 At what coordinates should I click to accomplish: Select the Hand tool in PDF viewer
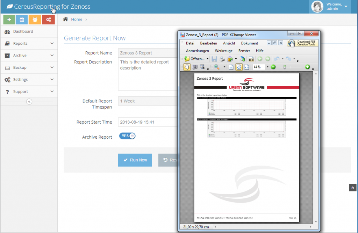click(187, 67)
